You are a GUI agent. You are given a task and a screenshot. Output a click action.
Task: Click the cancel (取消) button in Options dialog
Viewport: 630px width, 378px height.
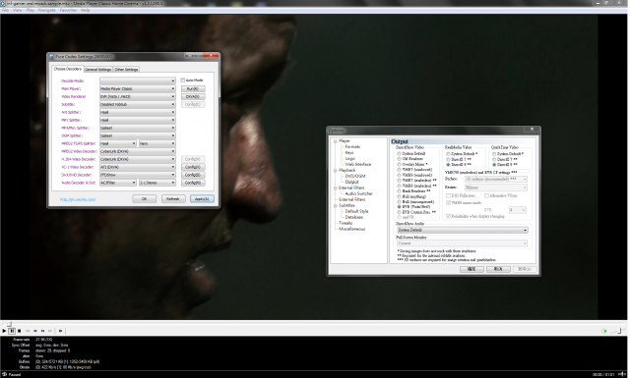pos(498,269)
